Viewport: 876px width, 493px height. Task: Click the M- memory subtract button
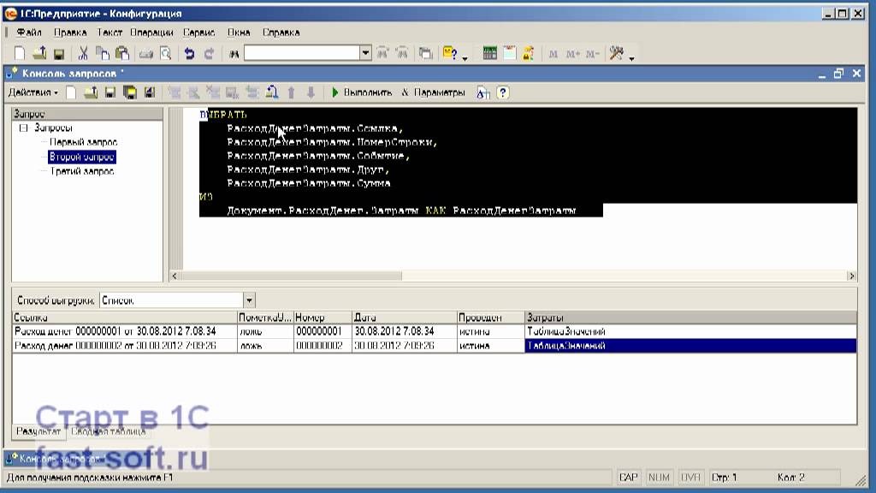(592, 54)
